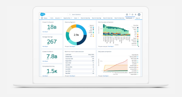Image resolution: width=182 pixels, height=97 pixels.
Task: Go to the Home tab
Action: click(x=52, y=18)
